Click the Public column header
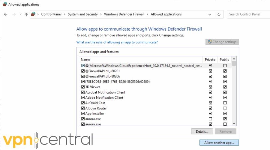 click(224, 60)
